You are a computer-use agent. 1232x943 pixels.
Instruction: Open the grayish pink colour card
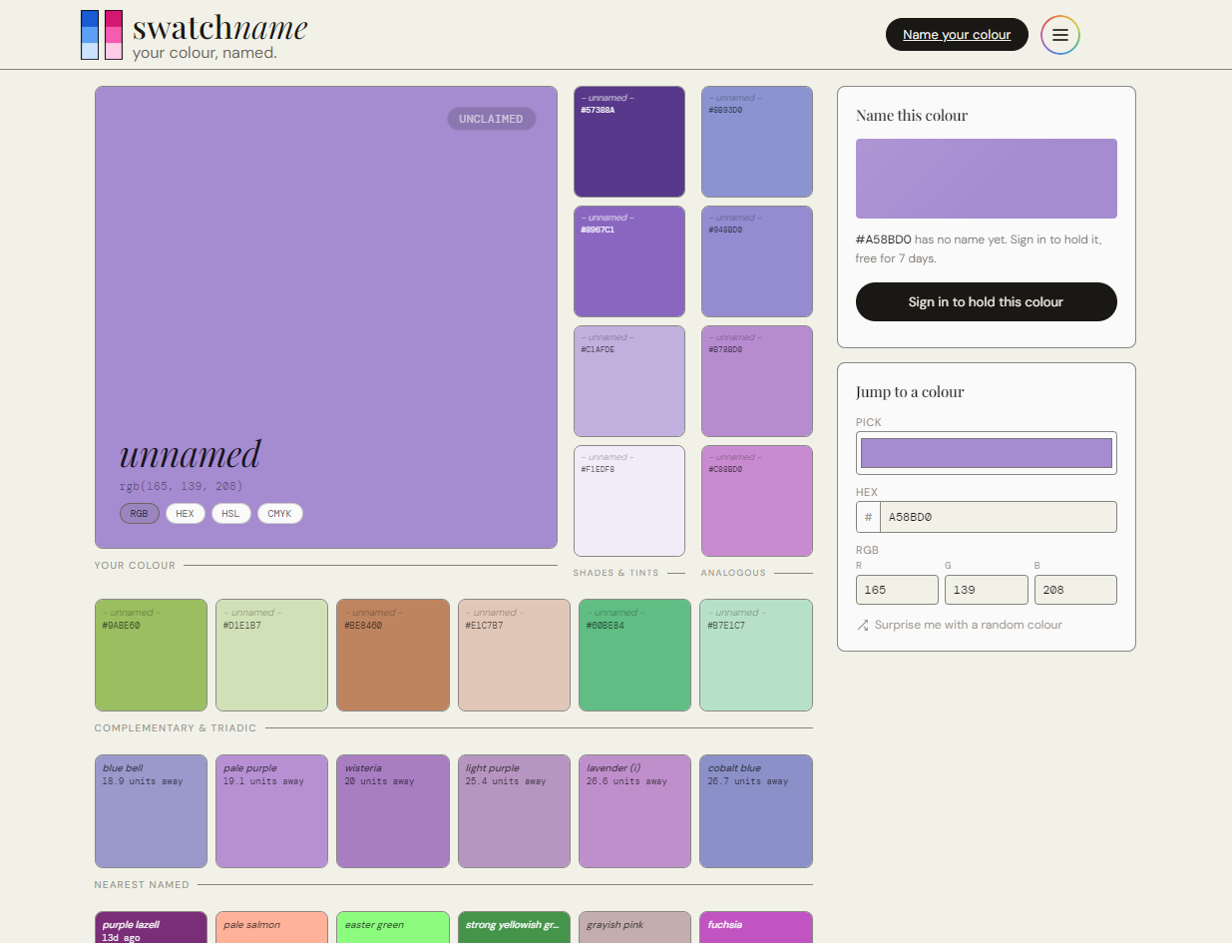coord(634,927)
